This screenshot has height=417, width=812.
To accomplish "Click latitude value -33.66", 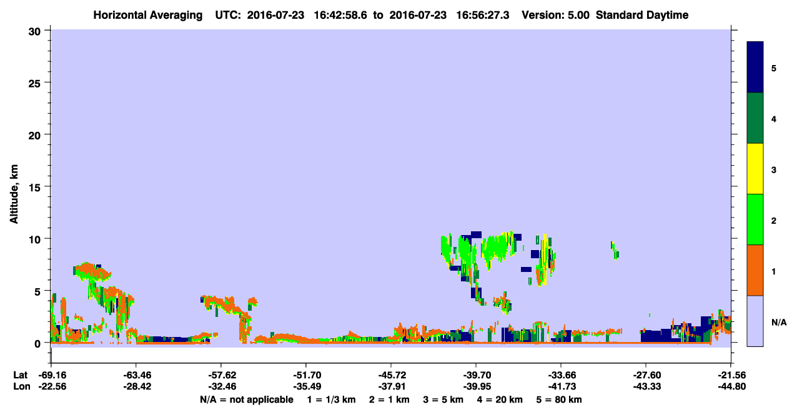I will (561, 375).
